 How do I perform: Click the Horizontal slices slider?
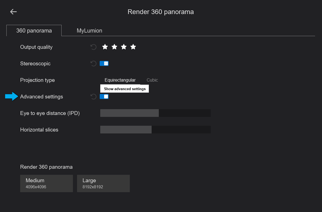click(x=155, y=130)
